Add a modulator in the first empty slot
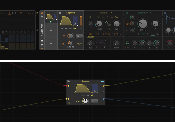 tap(51, 30)
